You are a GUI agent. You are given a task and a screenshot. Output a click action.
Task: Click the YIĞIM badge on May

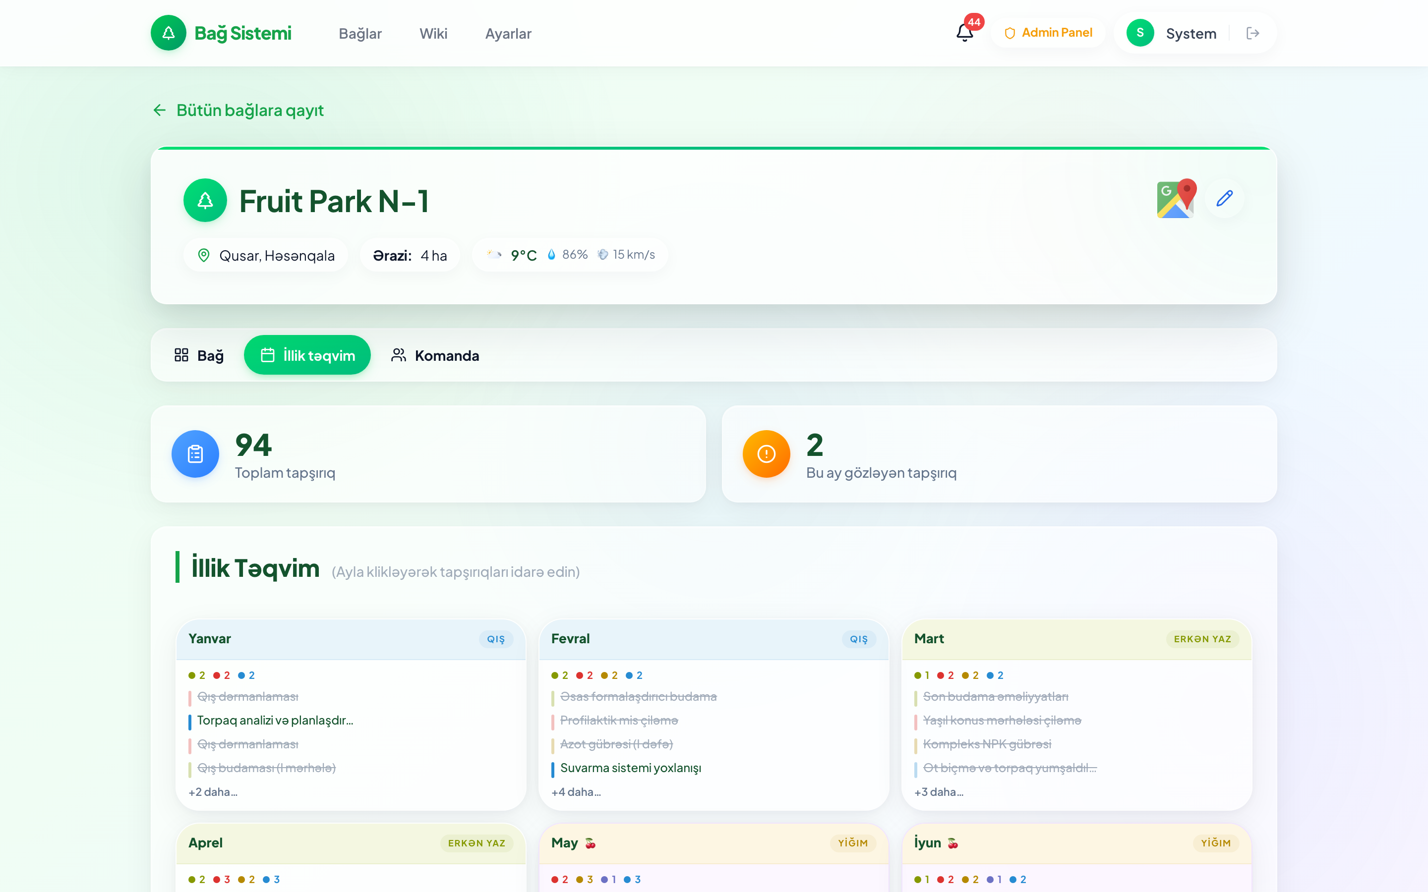click(853, 843)
